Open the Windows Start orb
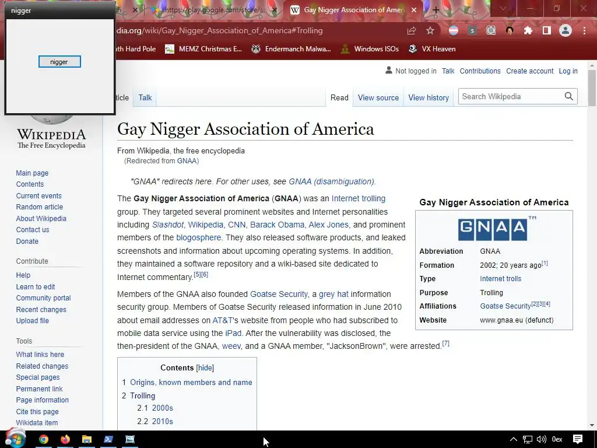This screenshot has width=597, height=448. click(x=16, y=438)
